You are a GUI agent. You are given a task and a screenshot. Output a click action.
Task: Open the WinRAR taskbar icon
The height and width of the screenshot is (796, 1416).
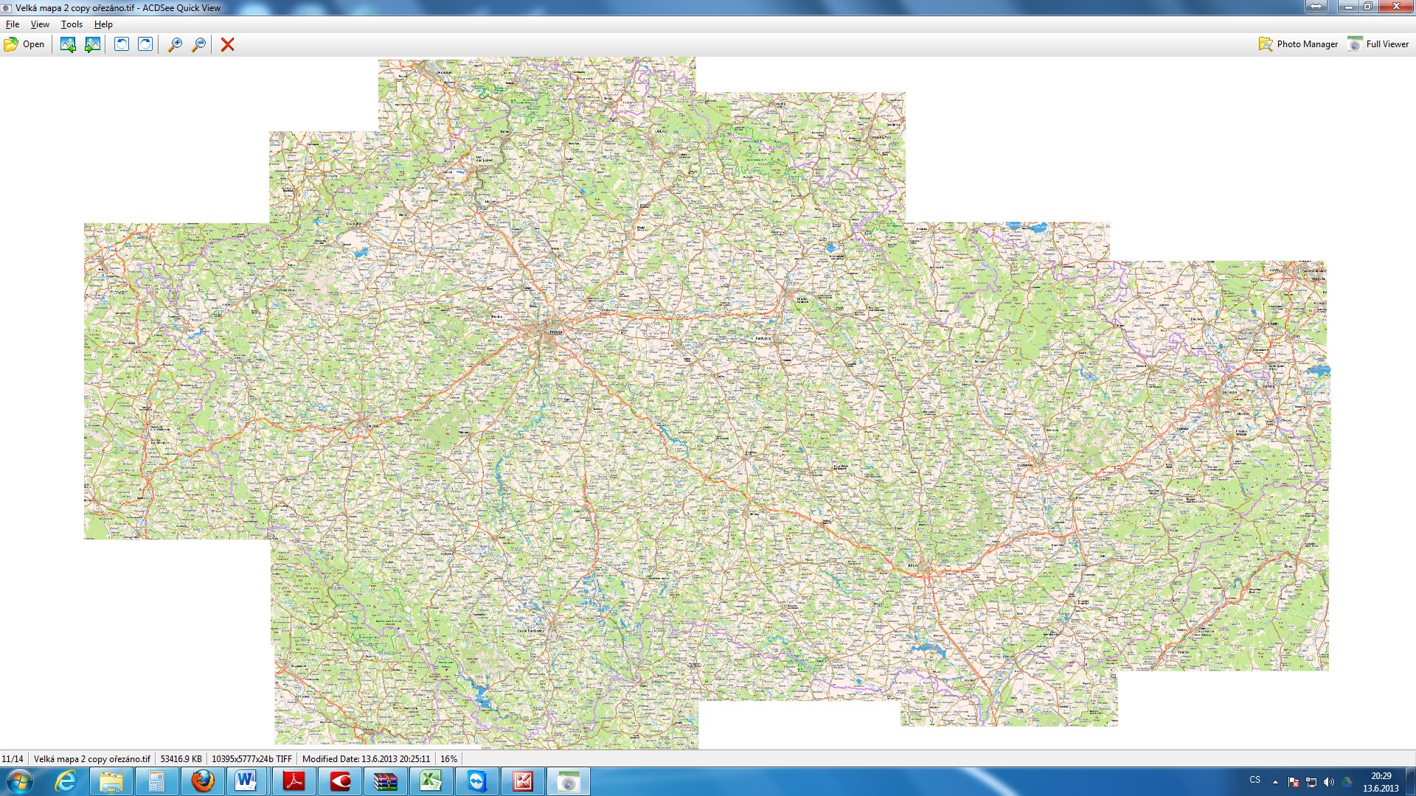pos(385,781)
